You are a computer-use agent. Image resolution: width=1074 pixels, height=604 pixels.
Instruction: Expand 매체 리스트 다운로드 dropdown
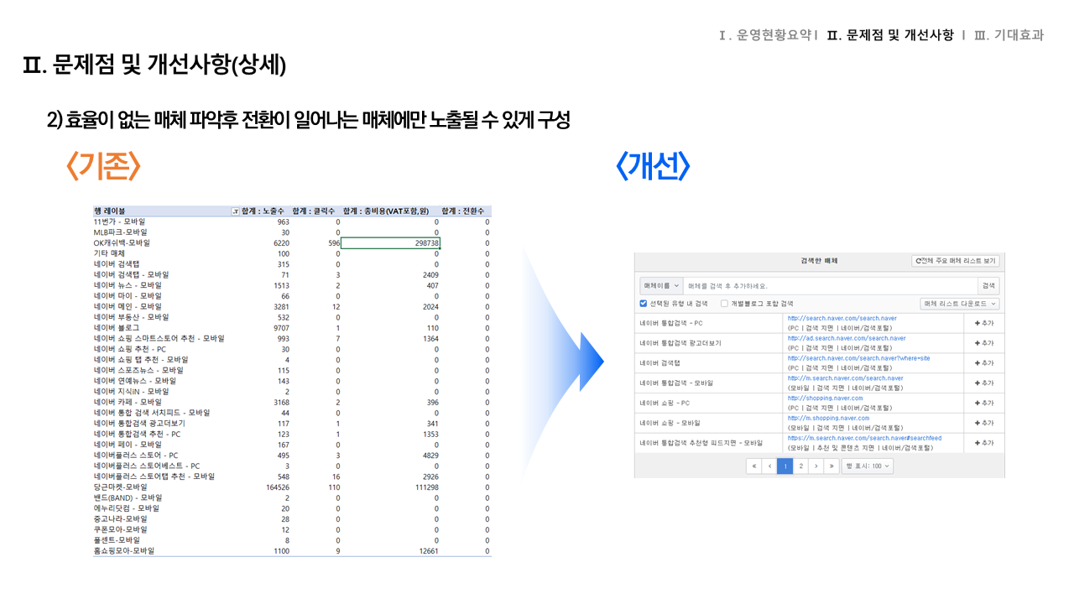959,304
